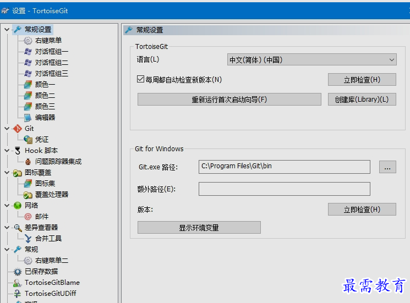410x303 pixels.
Task: Click the folder icon beside 覆盖处理器
Action: (28, 195)
